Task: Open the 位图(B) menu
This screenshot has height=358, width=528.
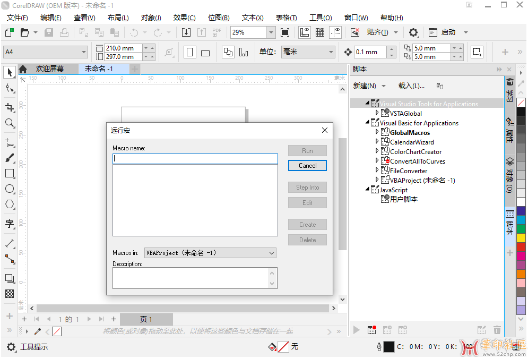Action: [219, 18]
